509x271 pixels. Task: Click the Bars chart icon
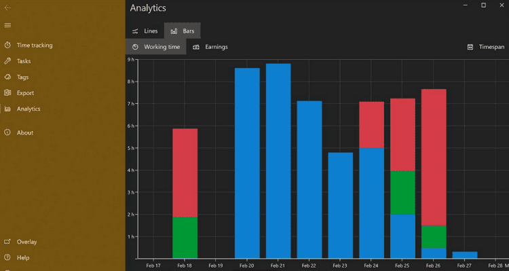pos(174,31)
